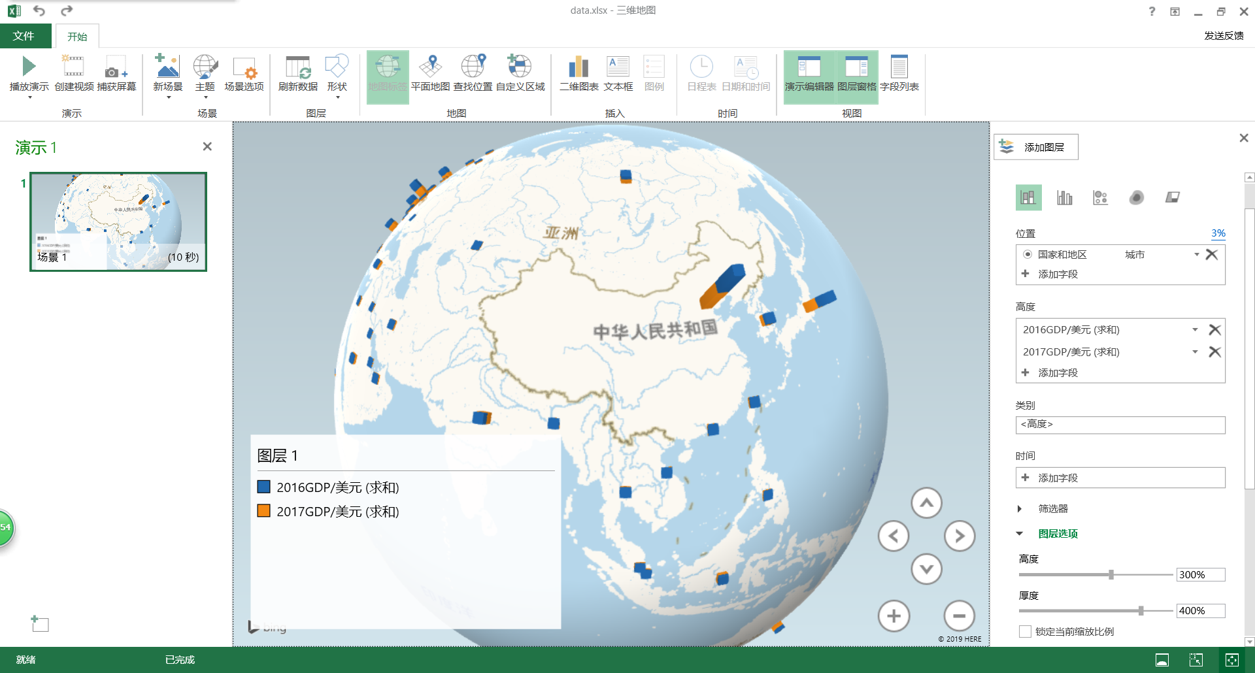Select the 场景 1 thumbnail
Viewport: 1255px width, 673px height.
pos(118,216)
